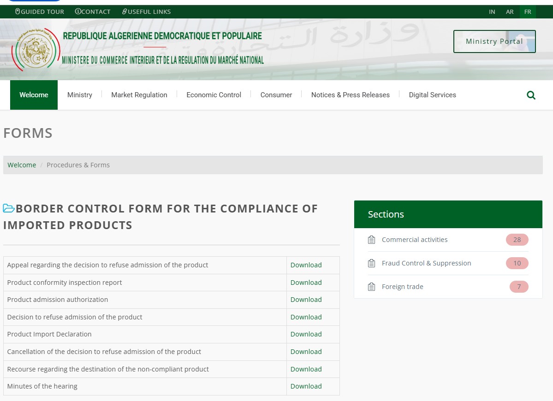Open the Guided Tour link

point(40,12)
